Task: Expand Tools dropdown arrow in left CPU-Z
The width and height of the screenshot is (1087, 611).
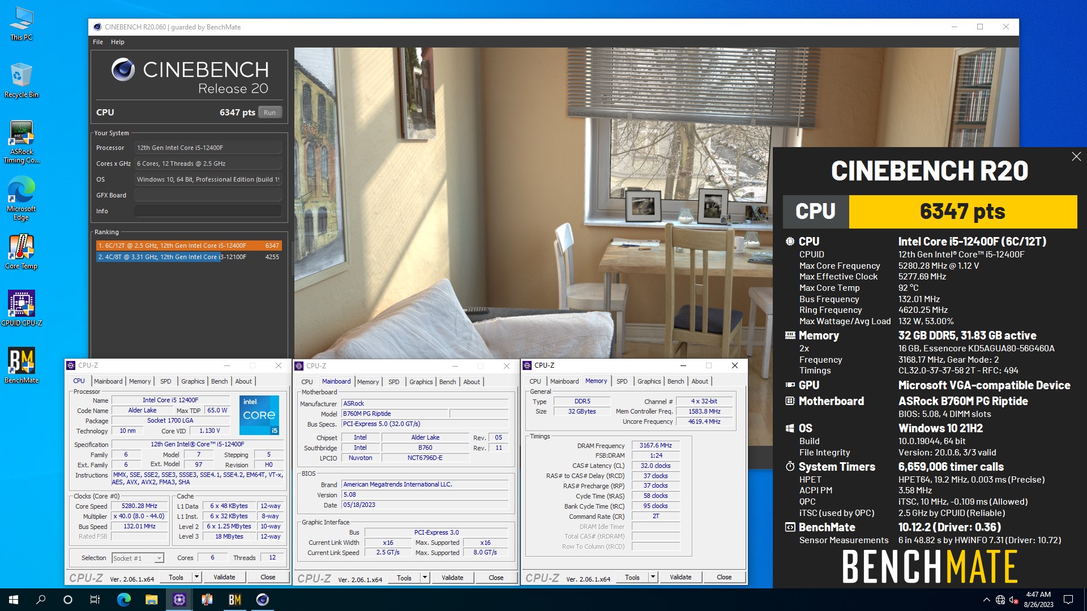Action: (196, 578)
